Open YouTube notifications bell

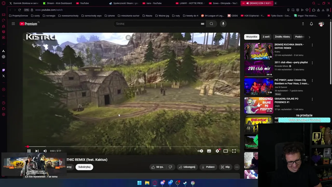312,24
